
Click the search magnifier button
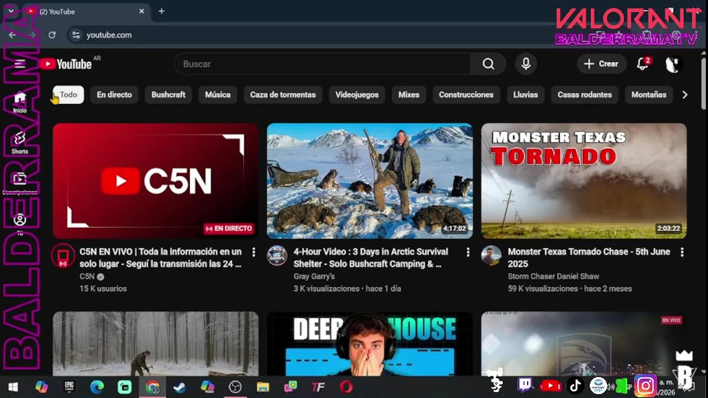click(x=488, y=64)
